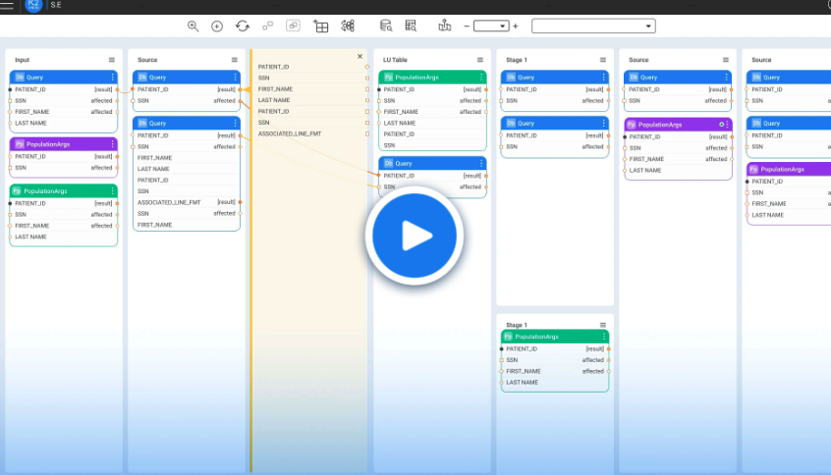Click the chart icon in toolbar
This screenshot has height=475, width=831.
click(x=444, y=26)
